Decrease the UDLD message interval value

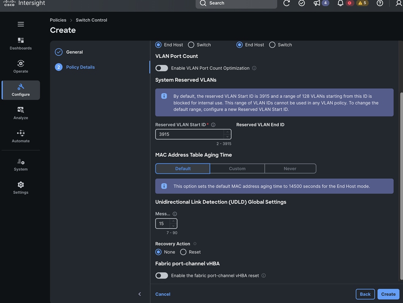[173, 226]
